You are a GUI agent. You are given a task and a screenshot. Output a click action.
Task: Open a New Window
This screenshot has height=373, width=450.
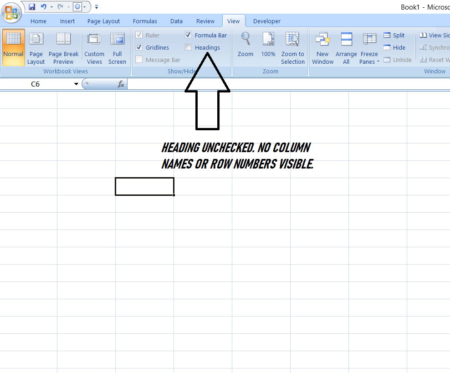pyautogui.click(x=322, y=47)
